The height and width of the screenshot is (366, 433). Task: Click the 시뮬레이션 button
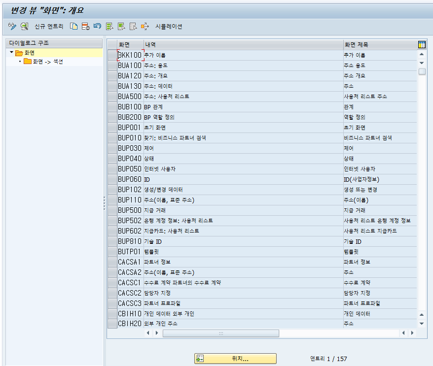169,27
